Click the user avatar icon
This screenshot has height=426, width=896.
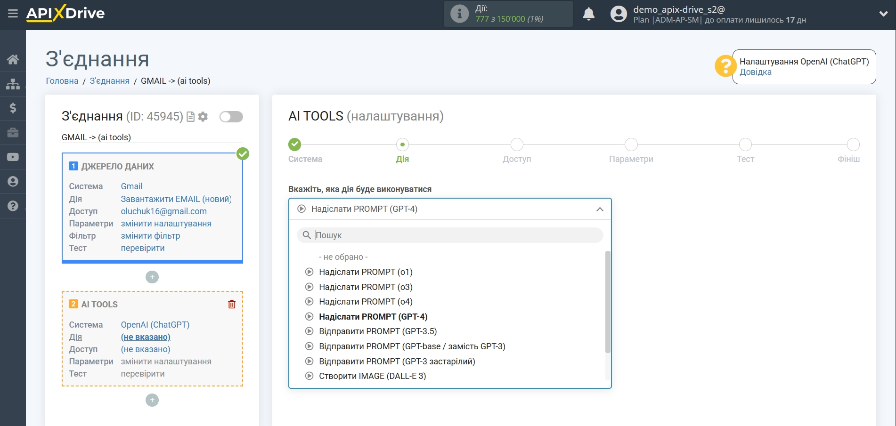click(619, 14)
